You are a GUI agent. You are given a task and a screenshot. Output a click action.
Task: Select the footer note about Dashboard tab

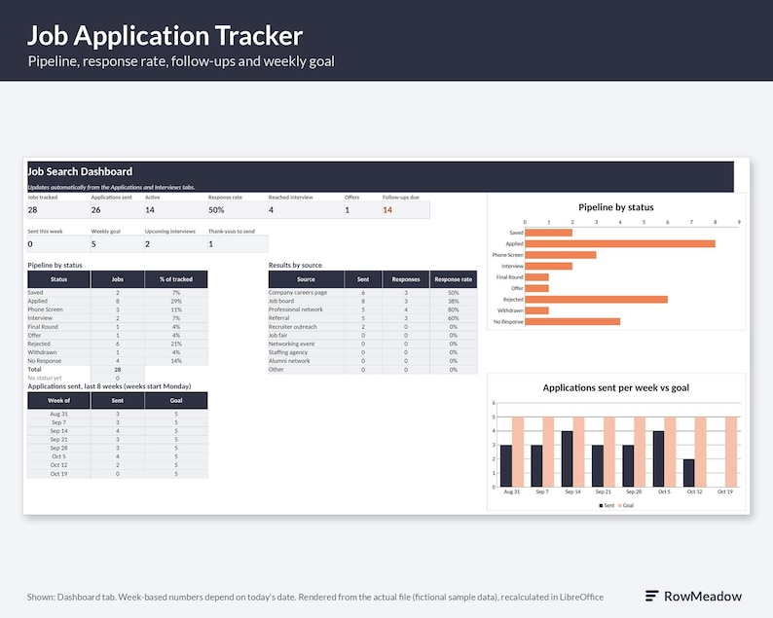[x=315, y=597]
